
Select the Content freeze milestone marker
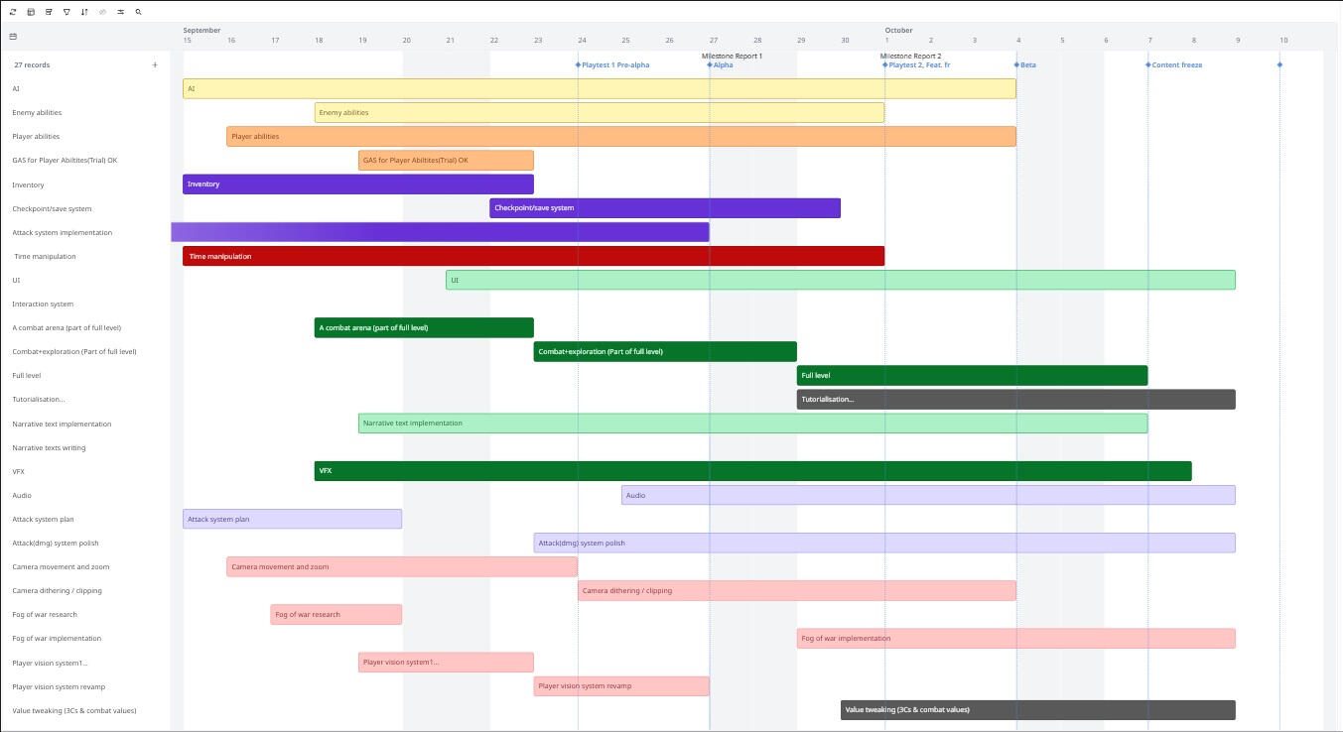tap(1147, 64)
